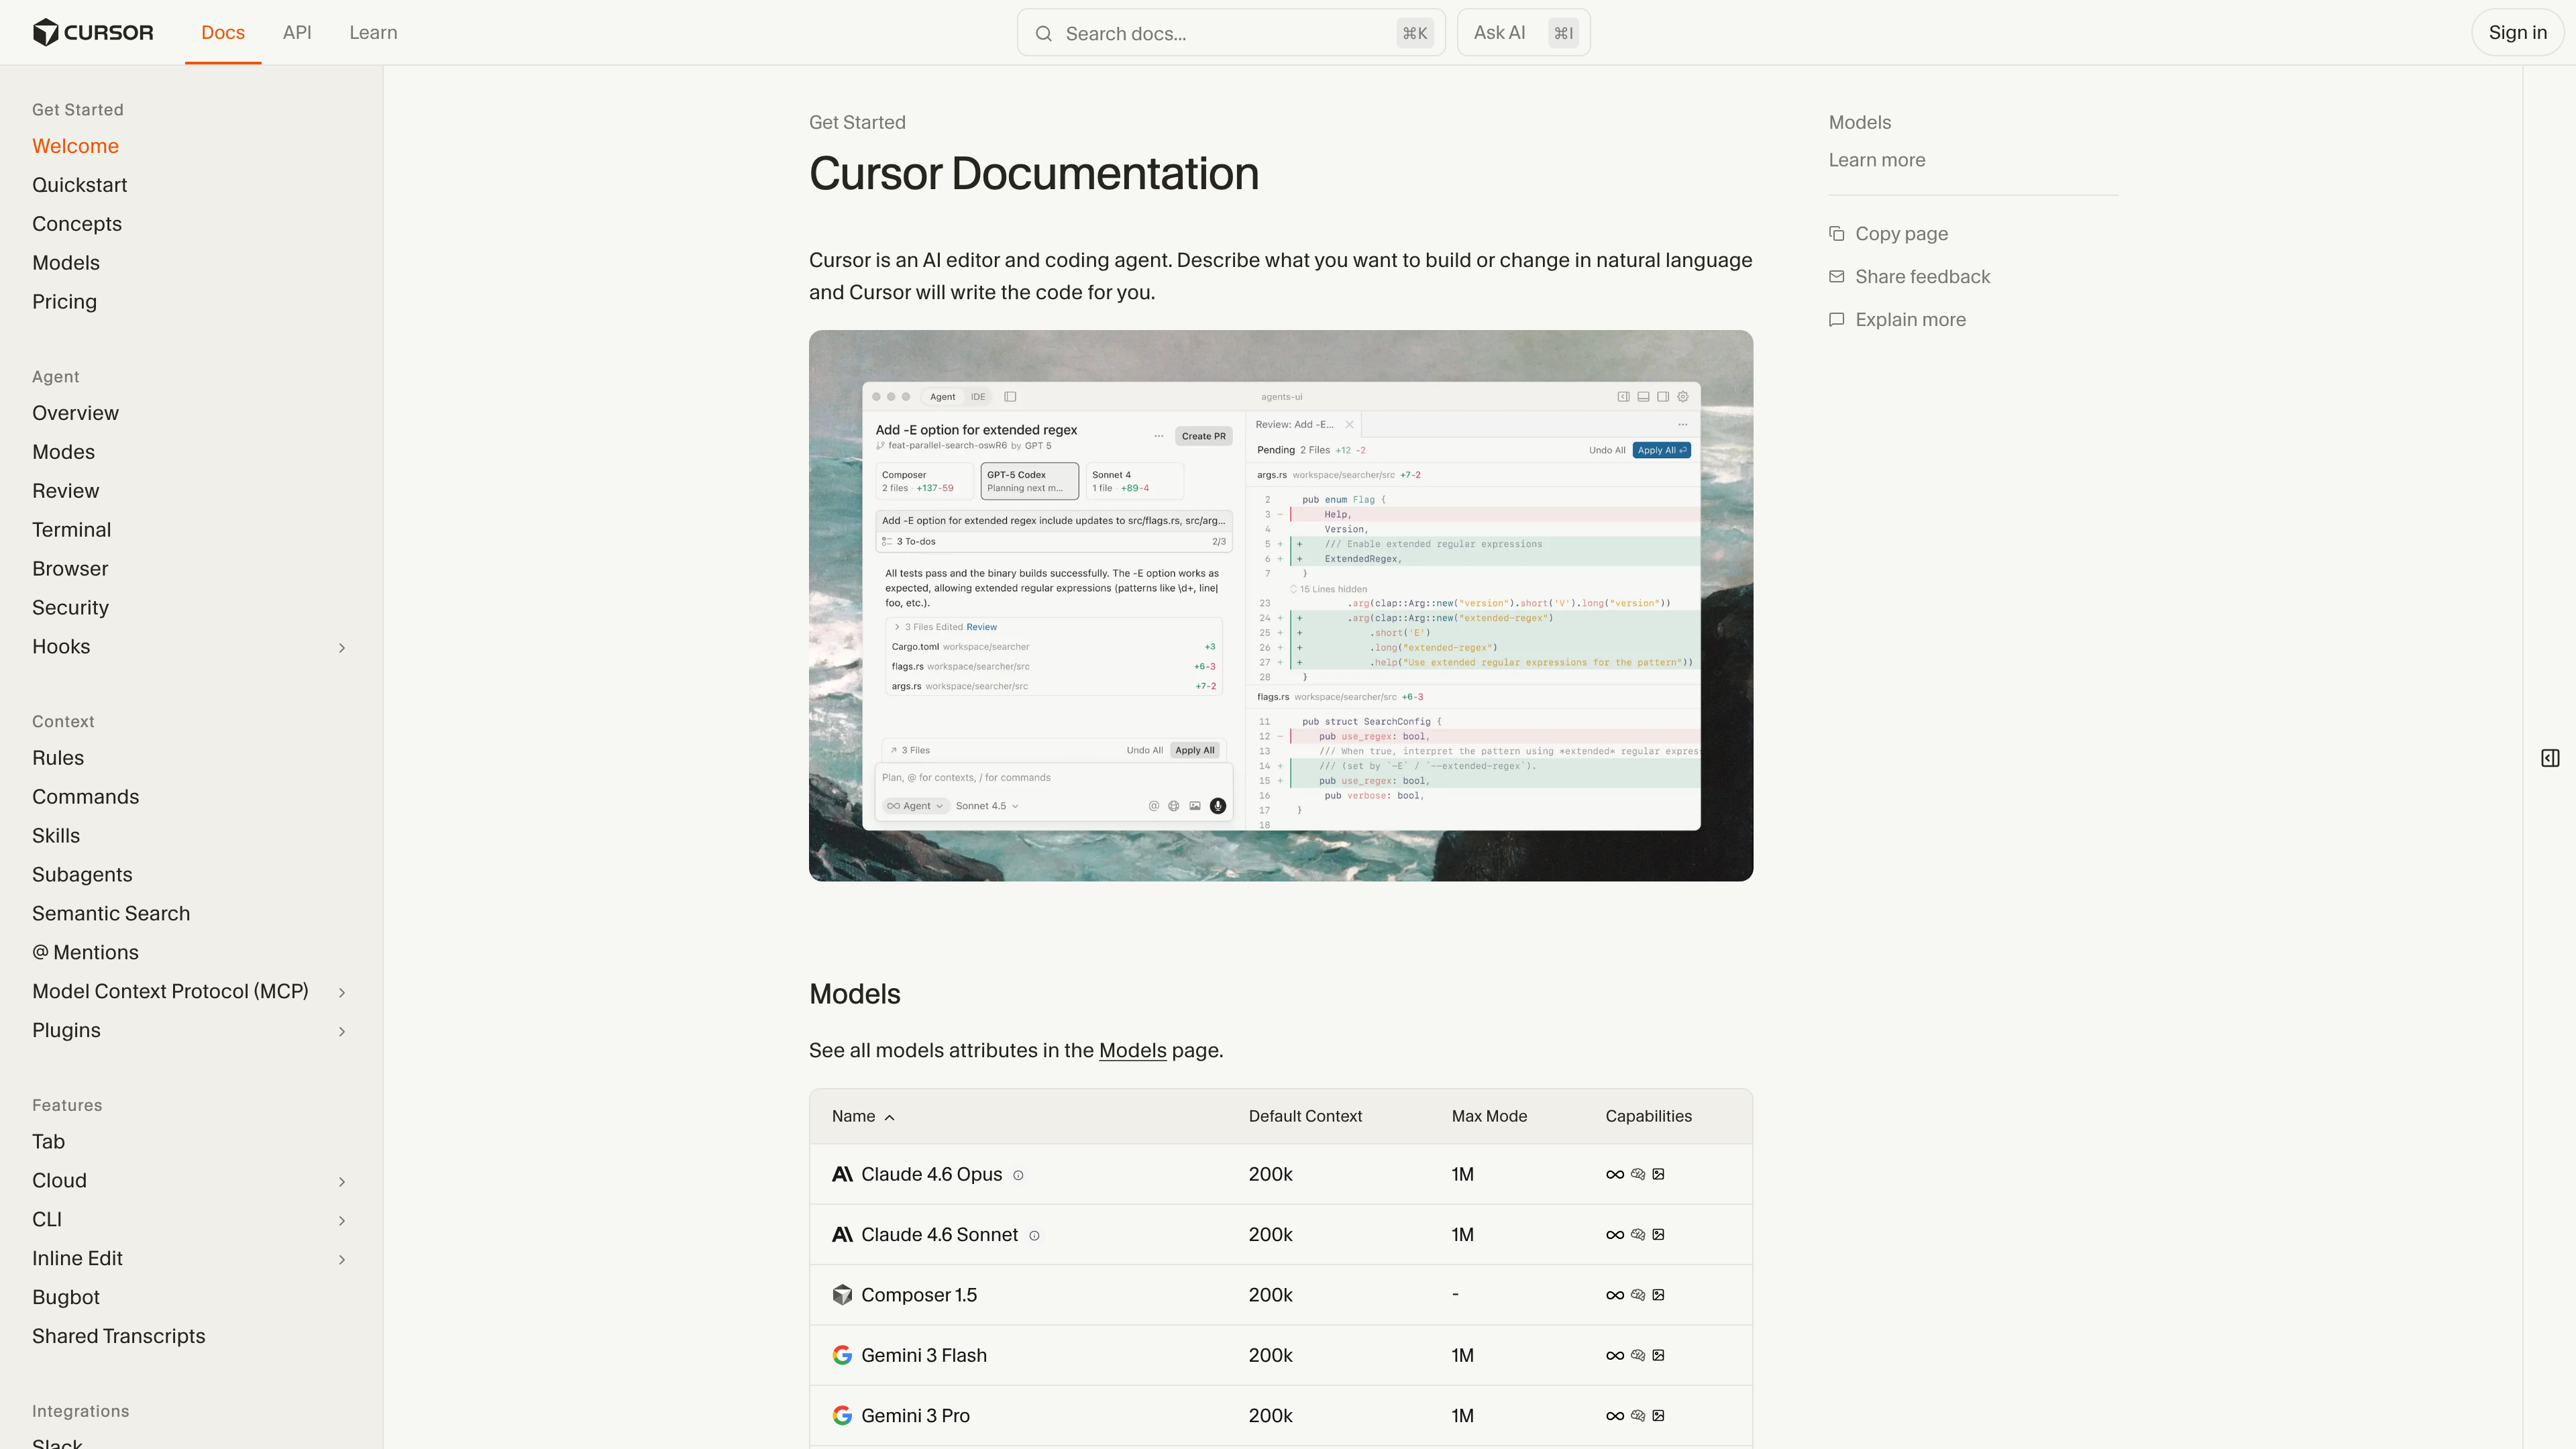Click the Anthropic logo beside Claude 4.6 Sonnet
The image size is (2576, 1449).
tap(843, 1234)
